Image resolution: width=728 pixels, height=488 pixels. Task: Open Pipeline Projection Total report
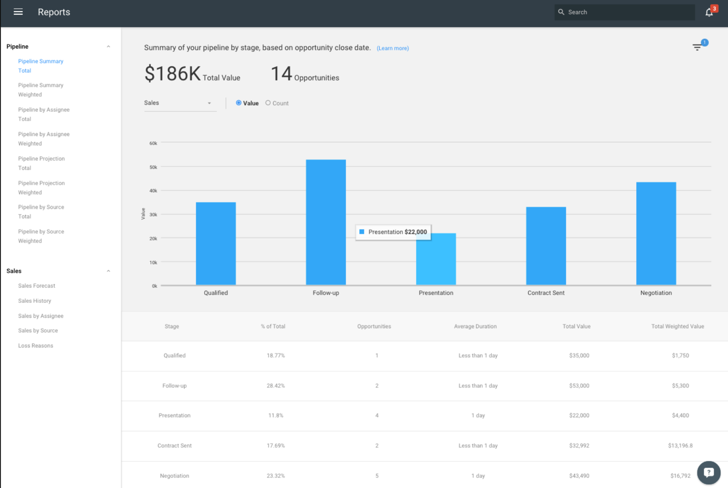pos(41,163)
